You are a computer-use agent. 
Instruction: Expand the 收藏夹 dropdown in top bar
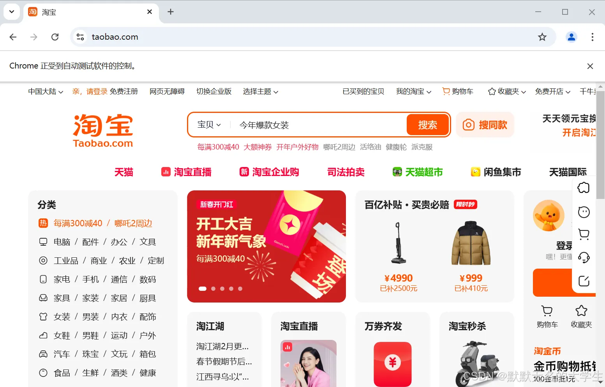(x=507, y=91)
